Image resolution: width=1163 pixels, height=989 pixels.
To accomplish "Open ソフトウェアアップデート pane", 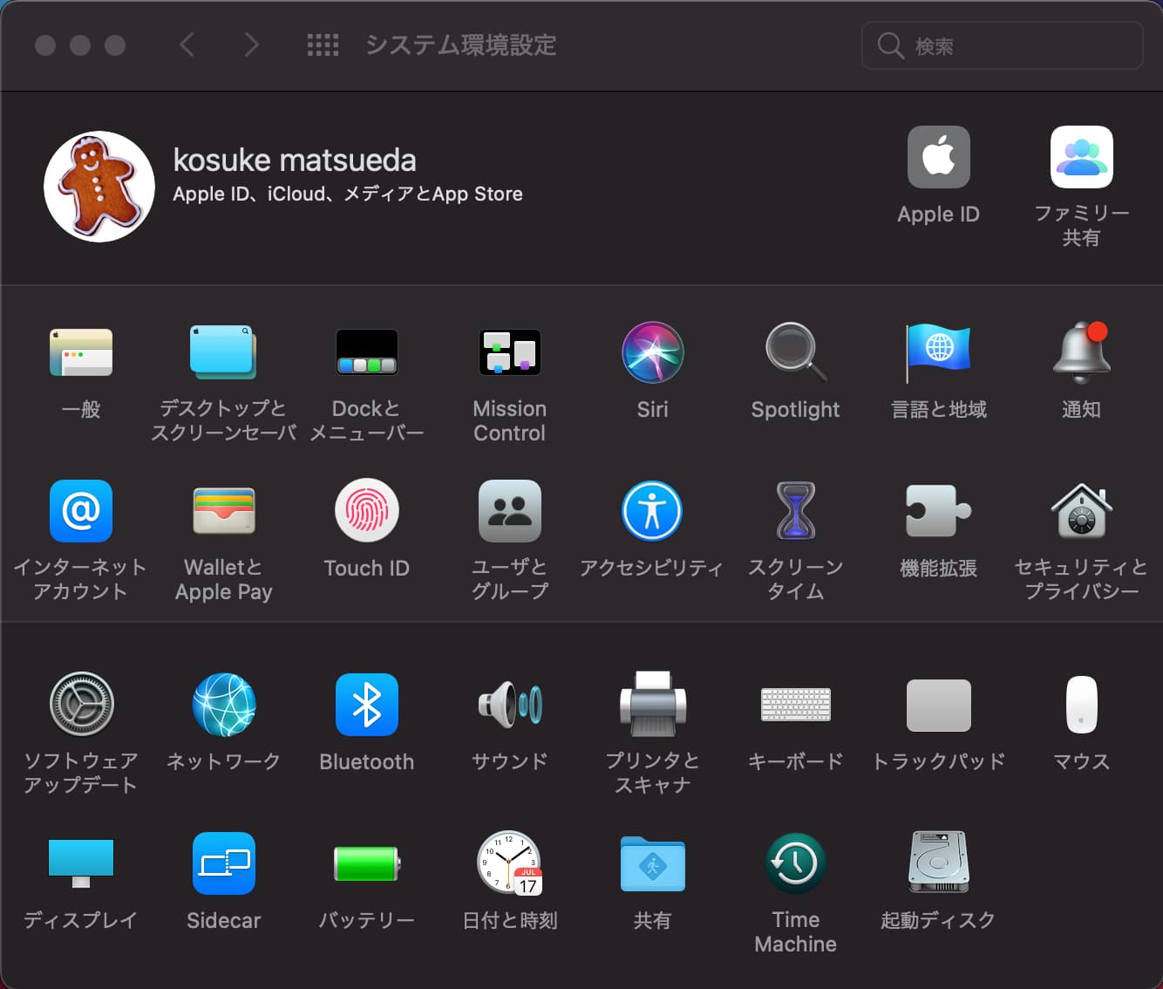I will point(81,705).
